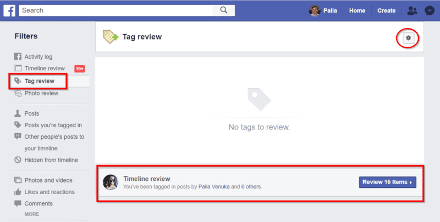Click the search magnifier button

(223, 10)
